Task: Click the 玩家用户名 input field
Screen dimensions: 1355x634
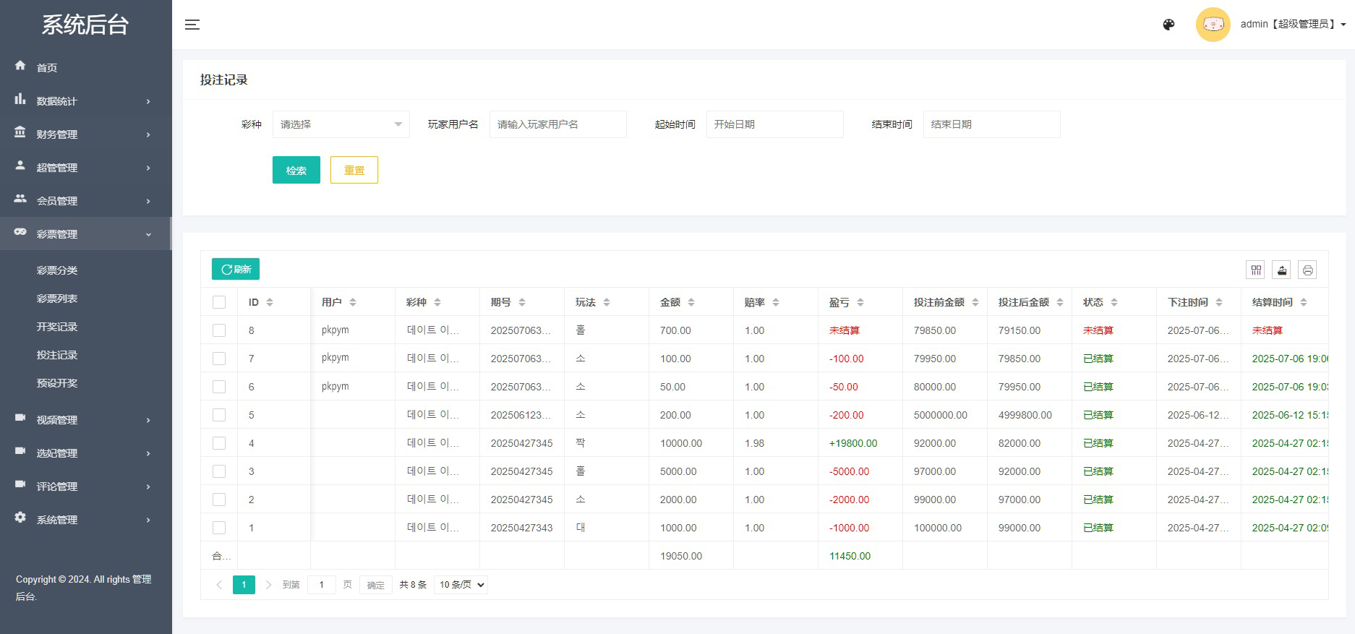Action: click(558, 124)
